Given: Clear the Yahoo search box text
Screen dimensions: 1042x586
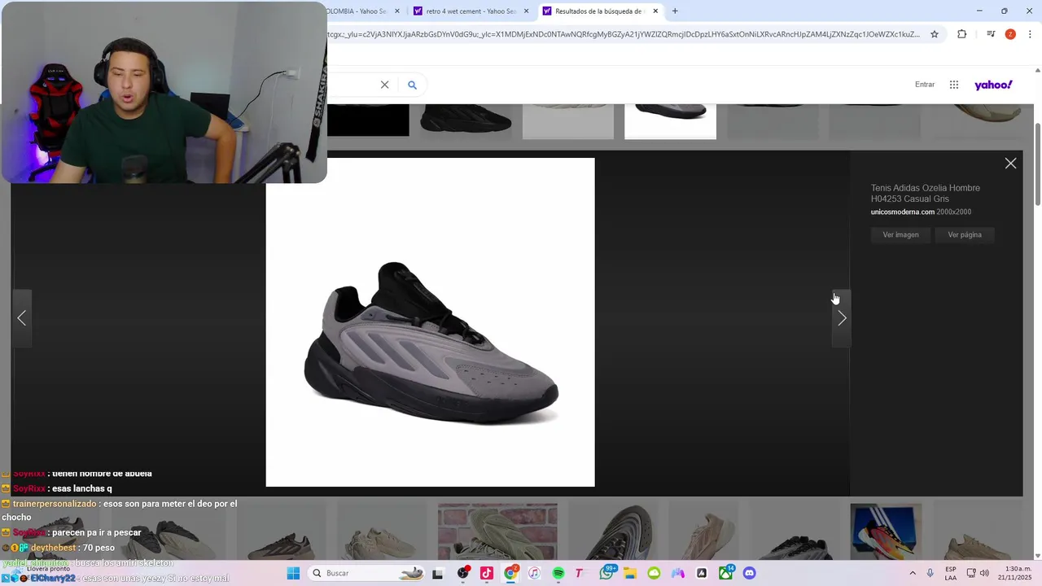Looking at the screenshot, I should click(384, 85).
